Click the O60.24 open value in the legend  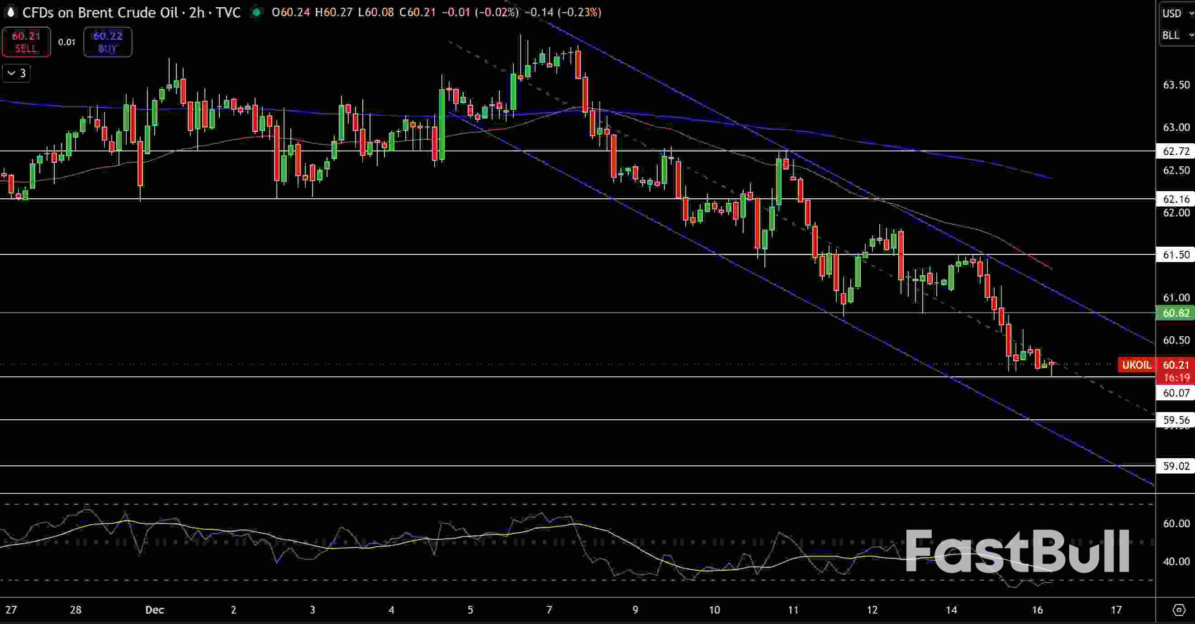tap(290, 13)
